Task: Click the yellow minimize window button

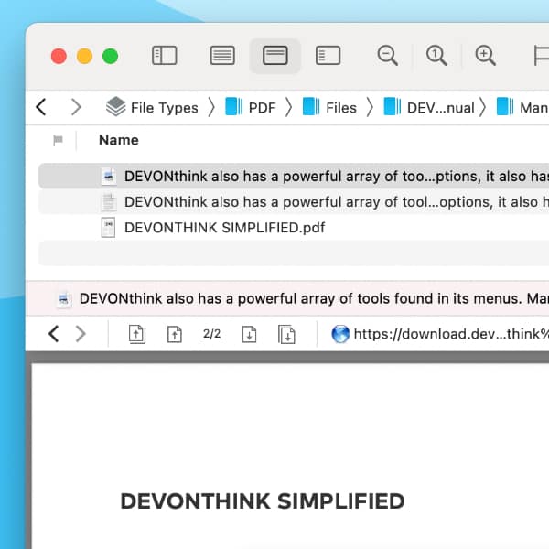Action: click(x=84, y=56)
